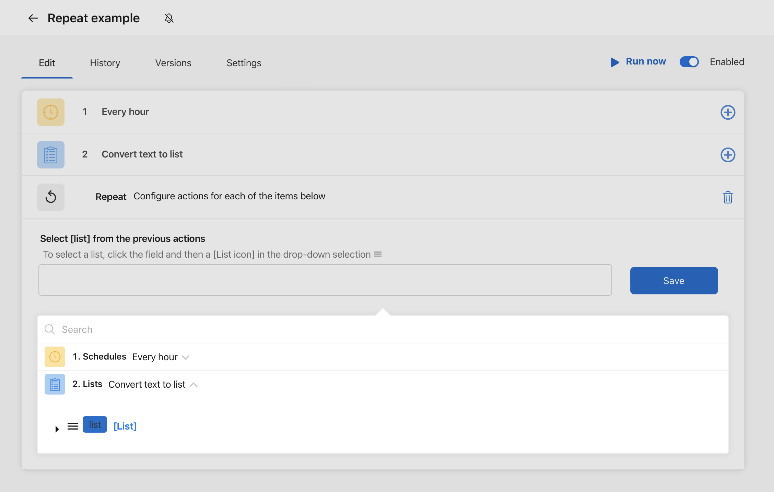This screenshot has height=492, width=774.
Task: Add a step after Every hour with the plus icon
Action: pyautogui.click(x=728, y=112)
